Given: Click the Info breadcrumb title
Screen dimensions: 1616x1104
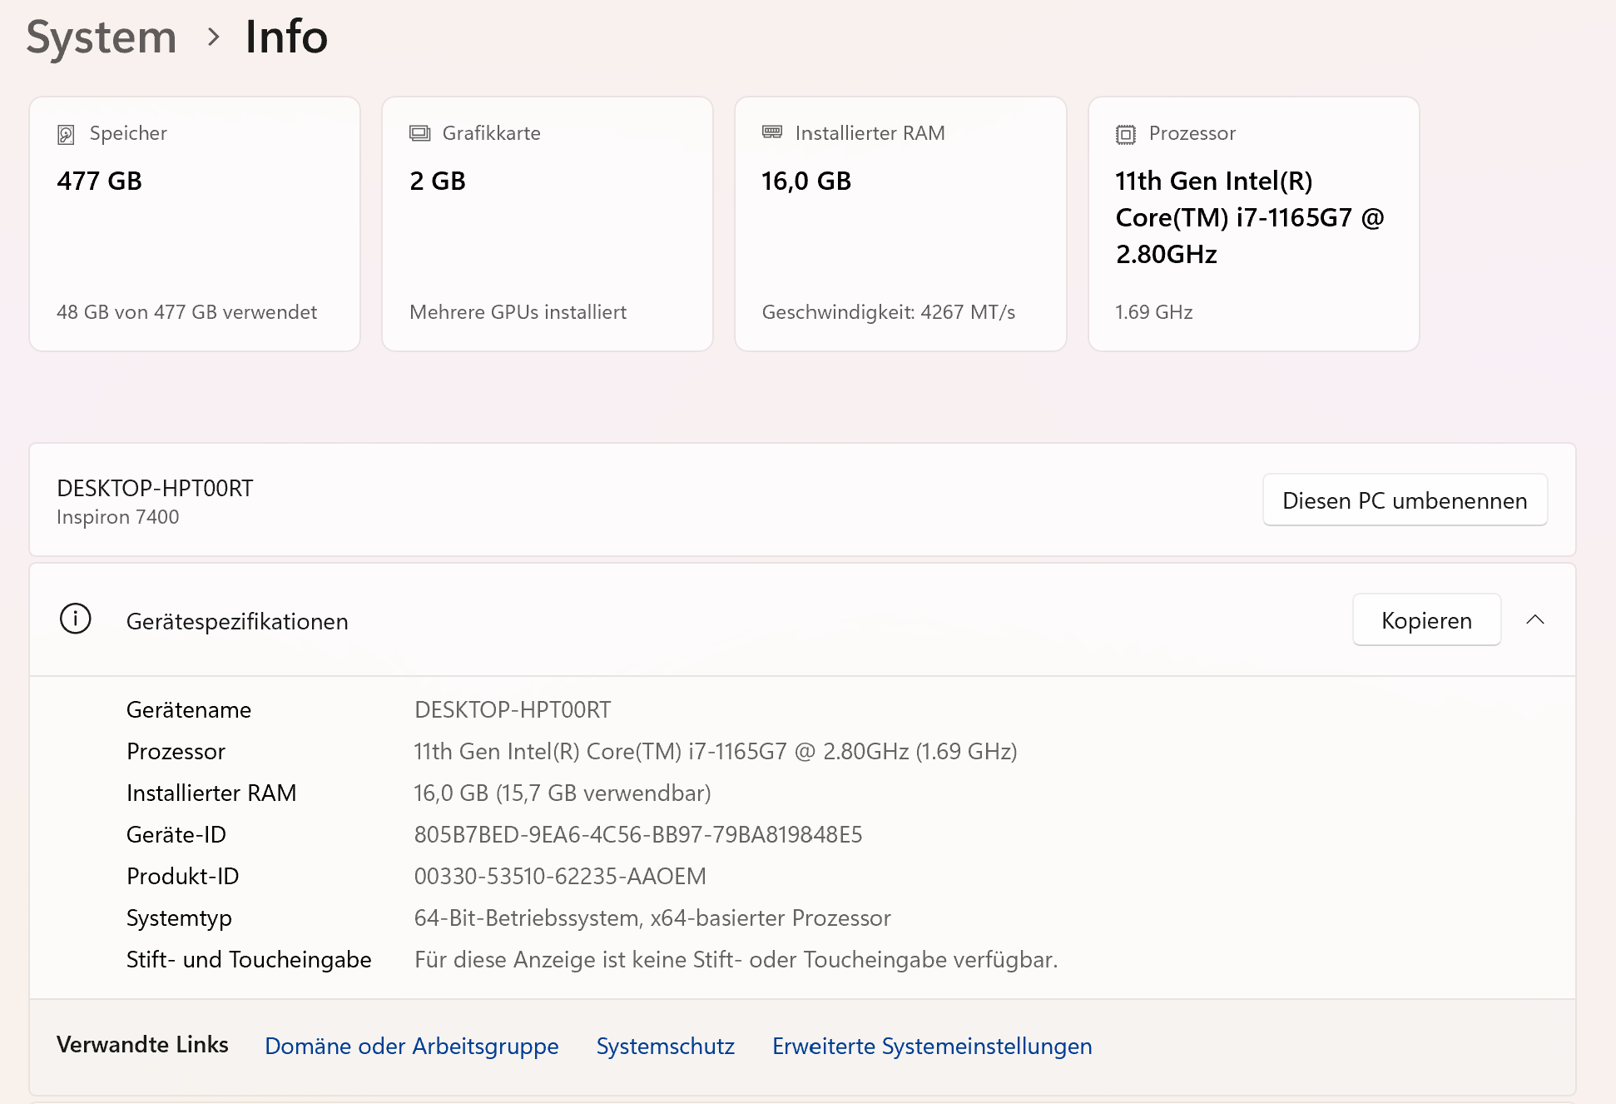Looking at the screenshot, I should click(x=286, y=37).
